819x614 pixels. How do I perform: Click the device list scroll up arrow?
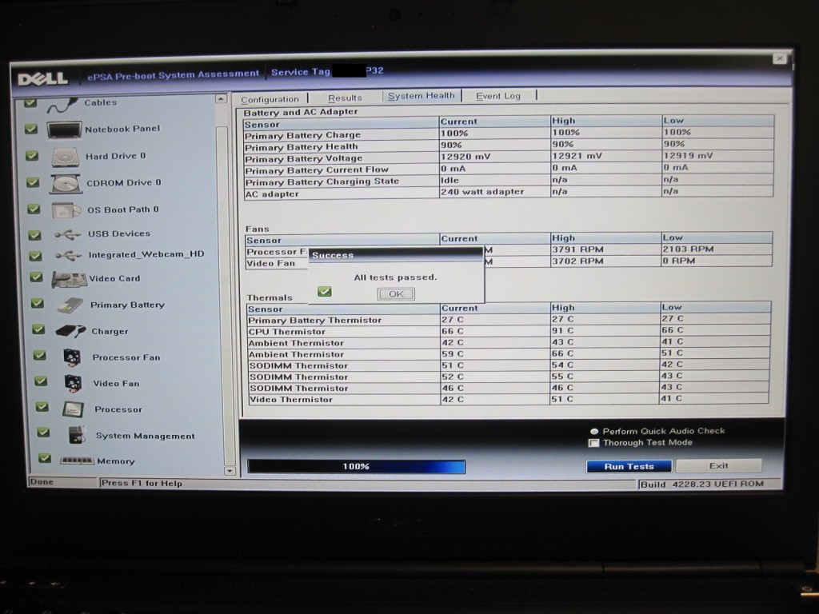221,98
